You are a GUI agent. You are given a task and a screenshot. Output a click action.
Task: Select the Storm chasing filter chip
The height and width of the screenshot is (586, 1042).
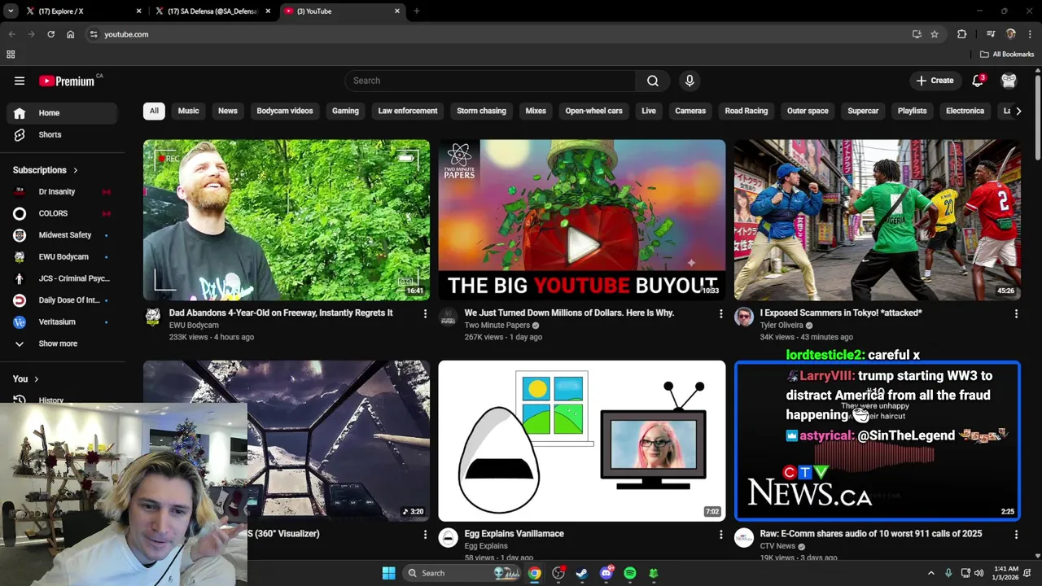click(x=481, y=111)
